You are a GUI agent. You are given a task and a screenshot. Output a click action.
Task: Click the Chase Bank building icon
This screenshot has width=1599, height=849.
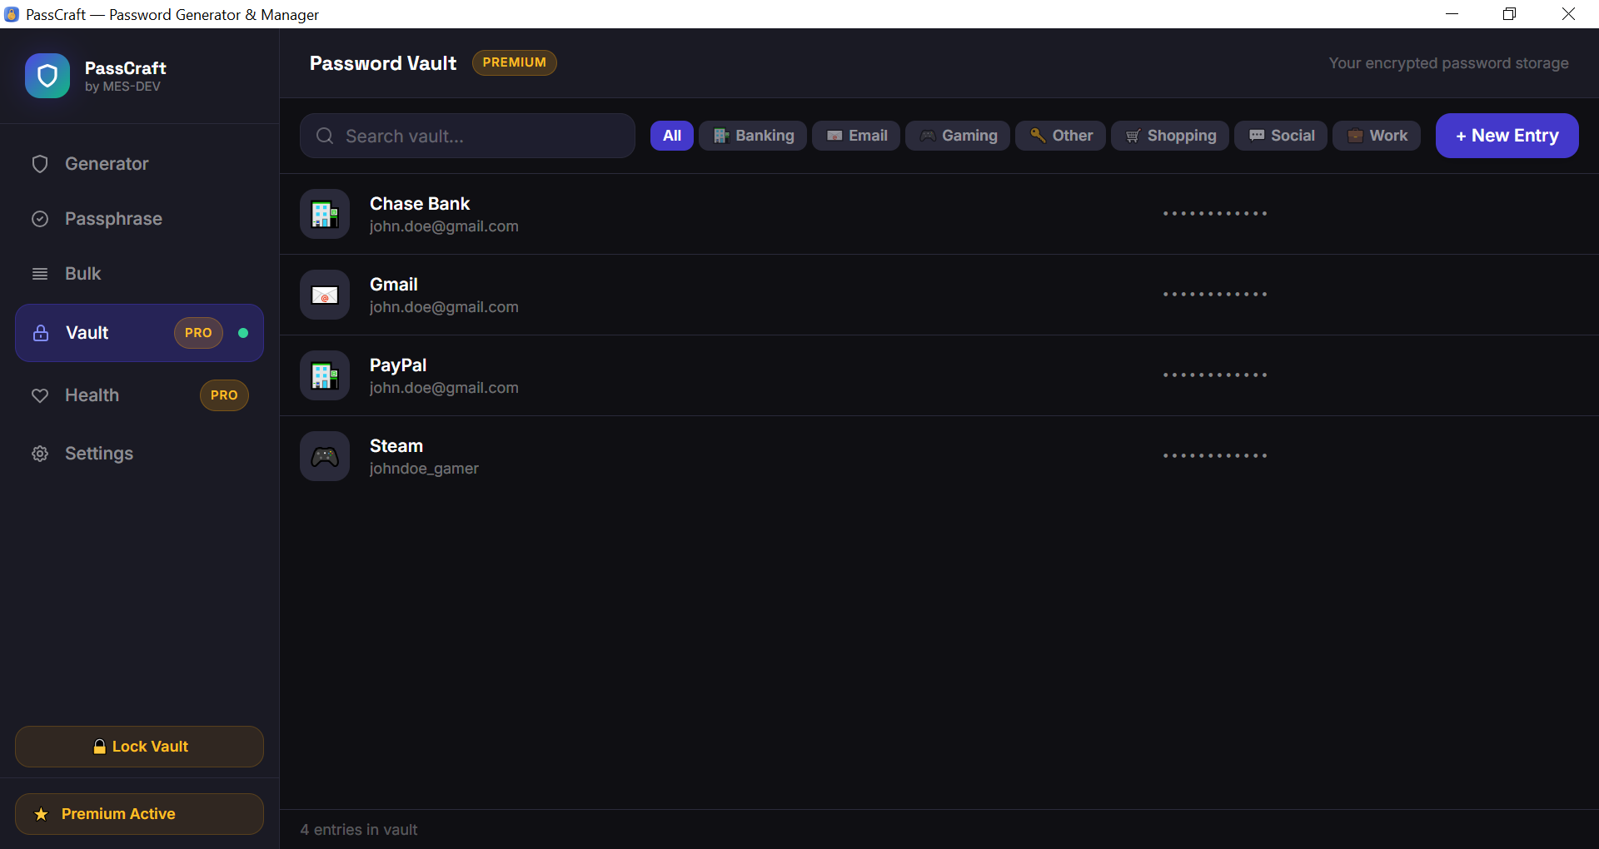[325, 214]
